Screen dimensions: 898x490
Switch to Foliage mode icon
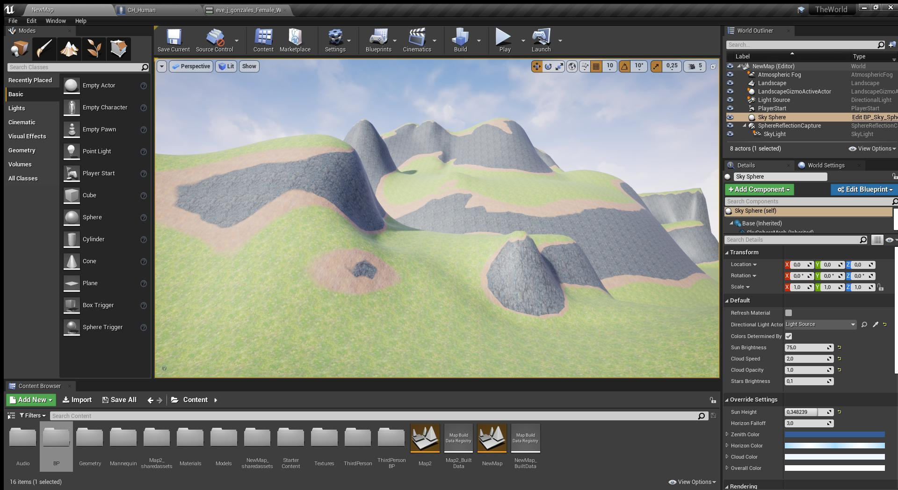(94, 49)
